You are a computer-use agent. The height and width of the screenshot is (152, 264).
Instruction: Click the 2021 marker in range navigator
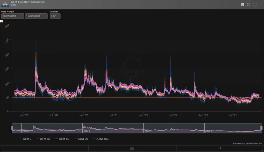pyautogui.click(x=87, y=131)
